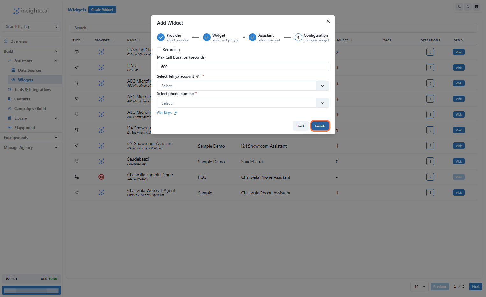Open operations menu for i24 Showroom Assistant Bot row
486x297 pixels.
point(430,146)
